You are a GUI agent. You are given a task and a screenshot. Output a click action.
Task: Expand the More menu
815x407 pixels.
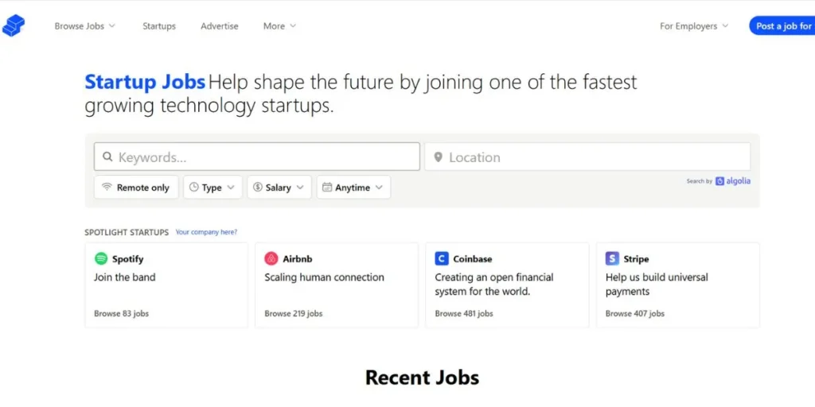point(279,26)
